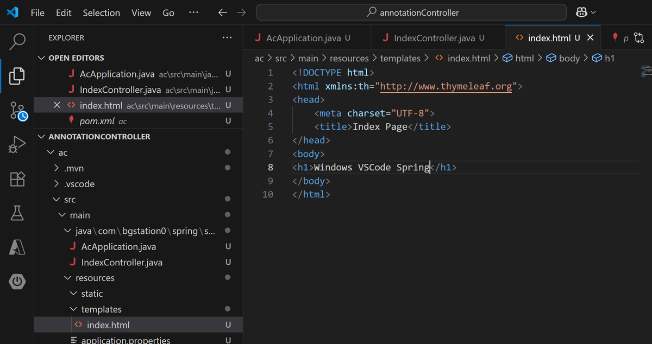Select the index.html editor tab

tap(553, 38)
